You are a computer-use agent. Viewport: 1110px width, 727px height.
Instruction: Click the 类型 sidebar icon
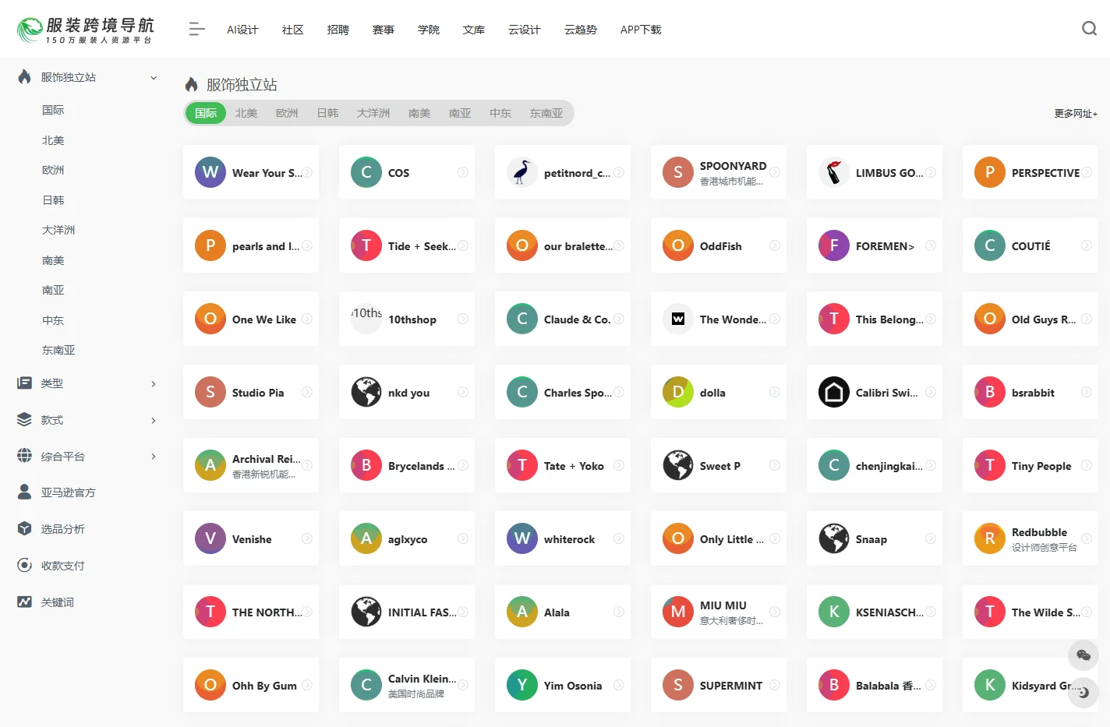pyautogui.click(x=25, y=383)
